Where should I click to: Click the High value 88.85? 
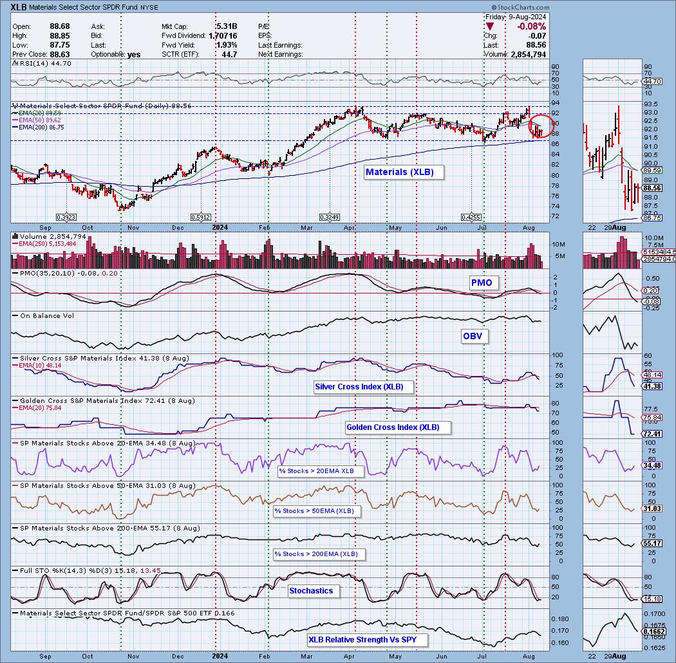pyautogui.click(x=60, y=36)
